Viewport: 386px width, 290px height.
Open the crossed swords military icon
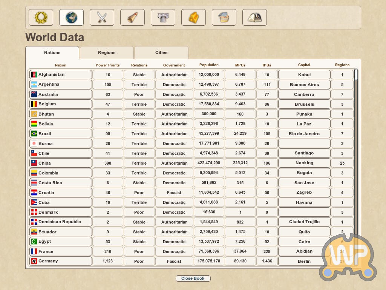(102, 17)
